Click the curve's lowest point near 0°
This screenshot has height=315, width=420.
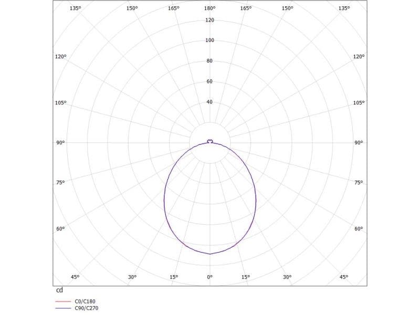click(210, 254)
